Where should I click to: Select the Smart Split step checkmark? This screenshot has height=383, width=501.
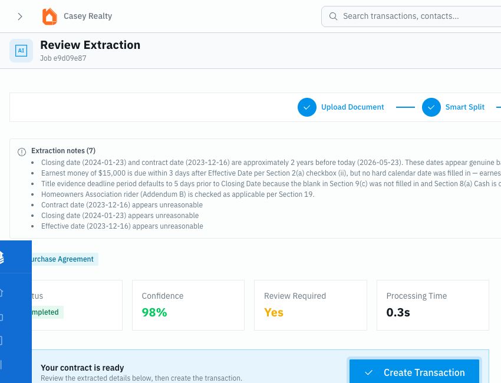click(431, 107)
